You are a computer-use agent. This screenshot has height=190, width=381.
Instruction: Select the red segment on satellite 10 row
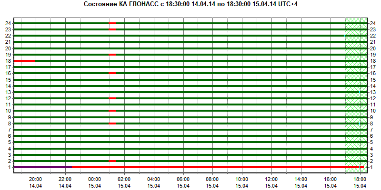click(x=112, y=111)
